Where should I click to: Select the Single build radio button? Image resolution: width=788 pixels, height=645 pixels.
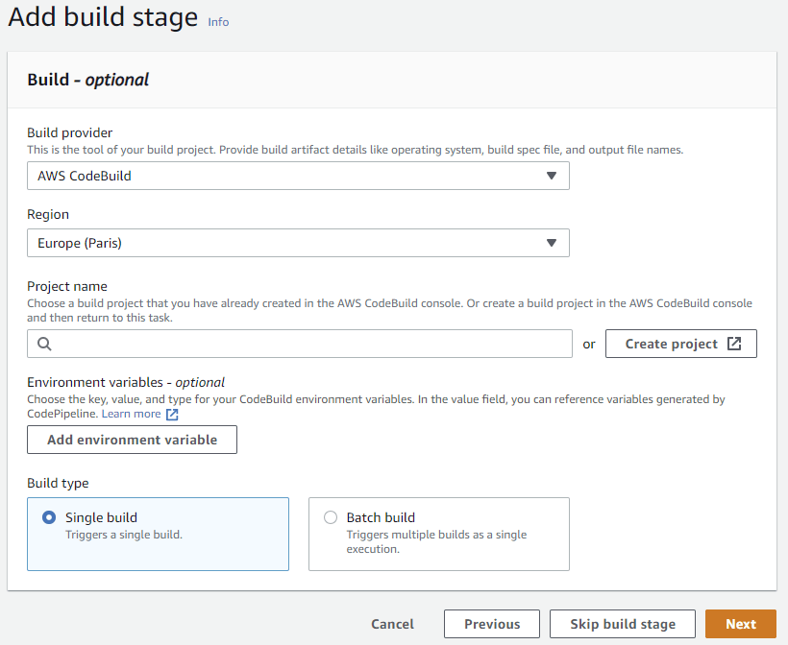(x=49, y=517)
